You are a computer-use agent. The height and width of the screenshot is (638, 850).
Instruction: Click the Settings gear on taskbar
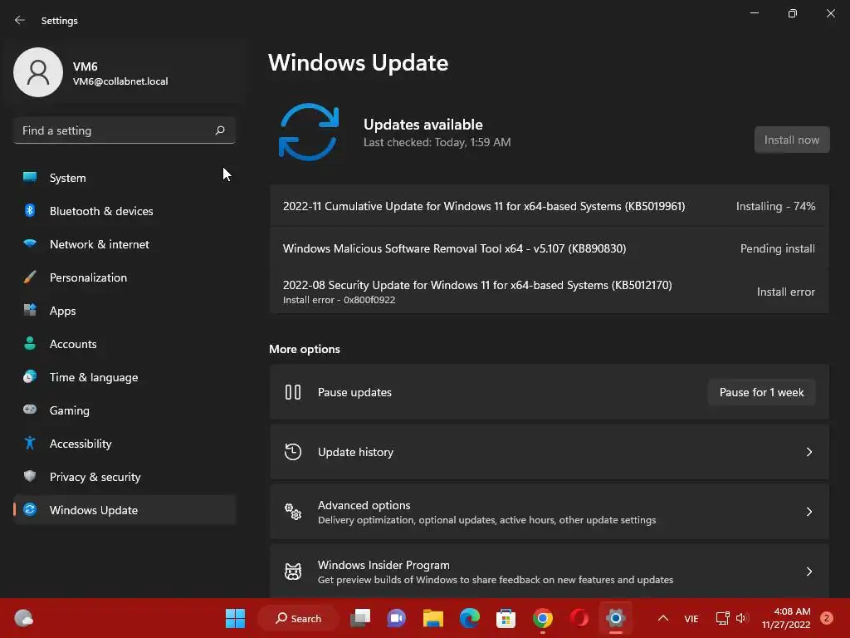pos(615,618)
